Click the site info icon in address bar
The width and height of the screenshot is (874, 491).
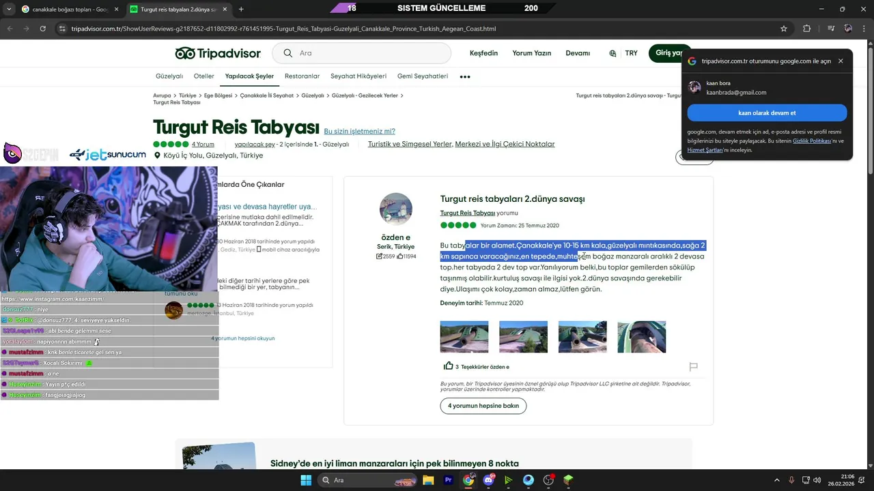pos(62,29)
